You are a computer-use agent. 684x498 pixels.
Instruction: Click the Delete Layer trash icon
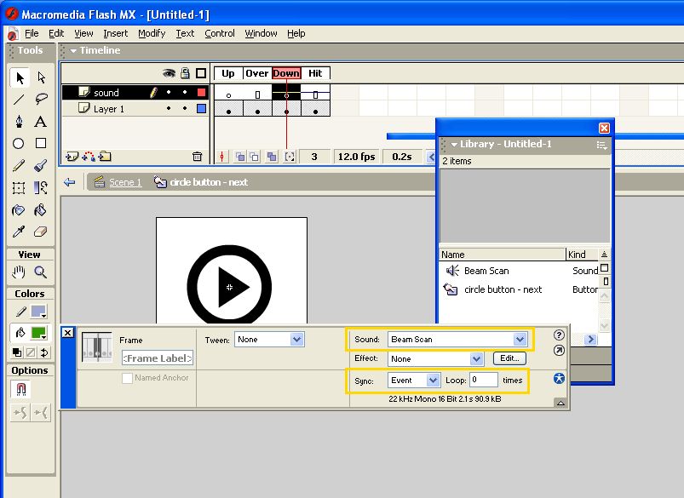pyautogui.click(x=197, y=157)
